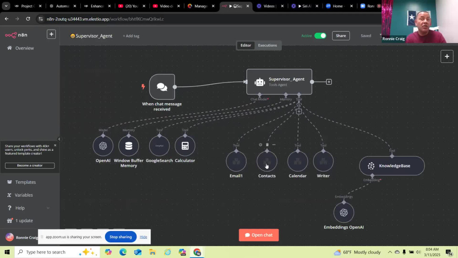This screenshot has width=458, height=258.
Task: Add node after Supervisor_Agent output
Action: [x=329, y=82]
